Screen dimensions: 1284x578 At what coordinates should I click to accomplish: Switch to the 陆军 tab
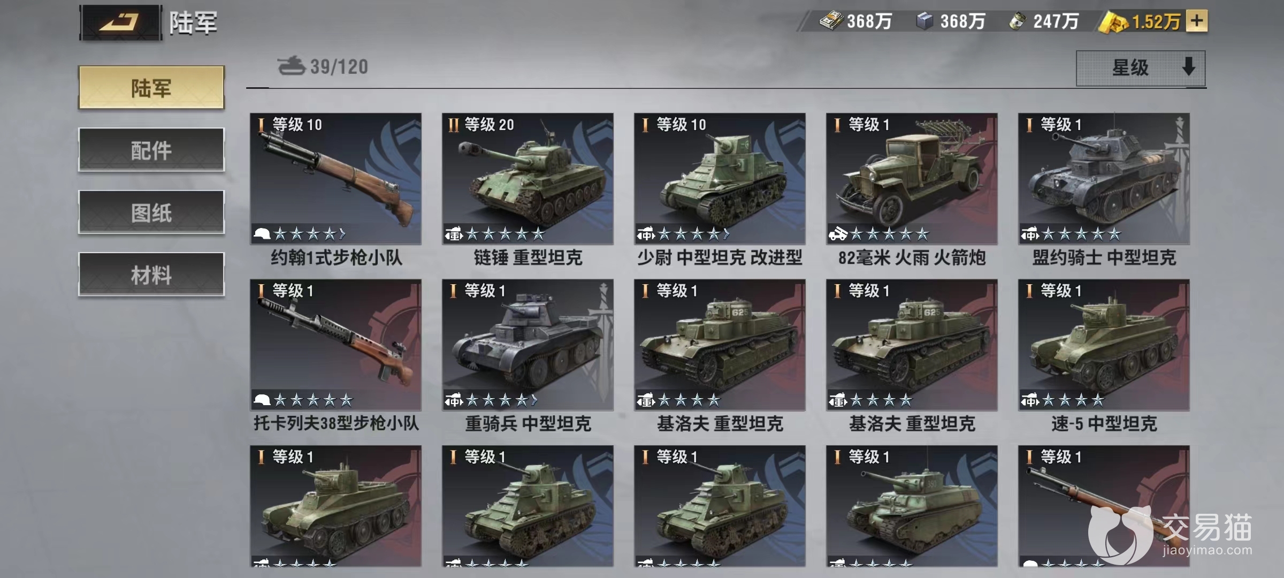tap(151, 88)
